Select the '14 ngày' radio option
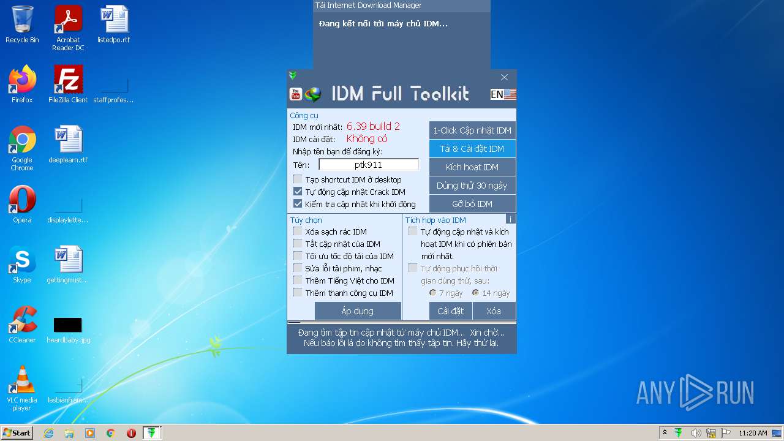 pos(476,293)
